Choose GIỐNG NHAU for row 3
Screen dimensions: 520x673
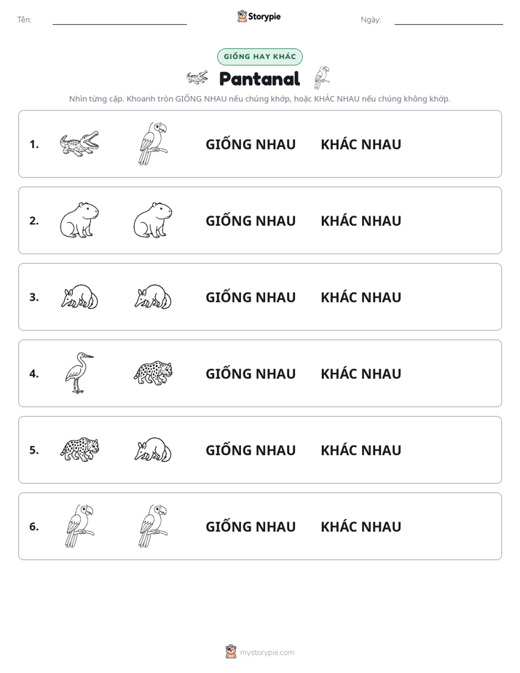click(251, 297)
